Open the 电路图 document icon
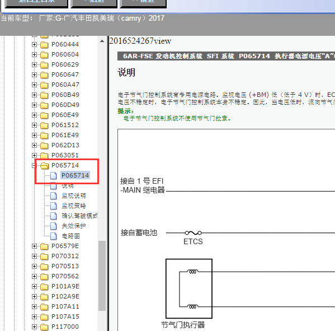This screenshot has width=335, height=331. tap(54, 236)
